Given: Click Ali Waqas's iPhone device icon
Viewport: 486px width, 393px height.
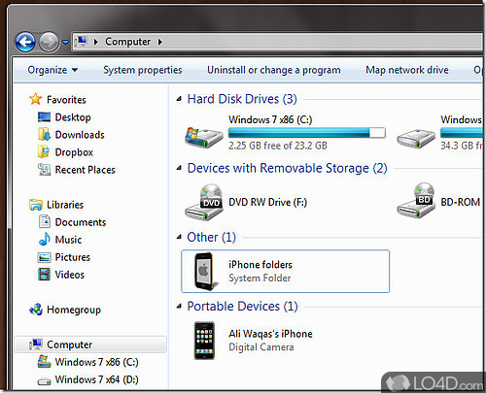Looking at the screenshot, I should pos(204,341).
